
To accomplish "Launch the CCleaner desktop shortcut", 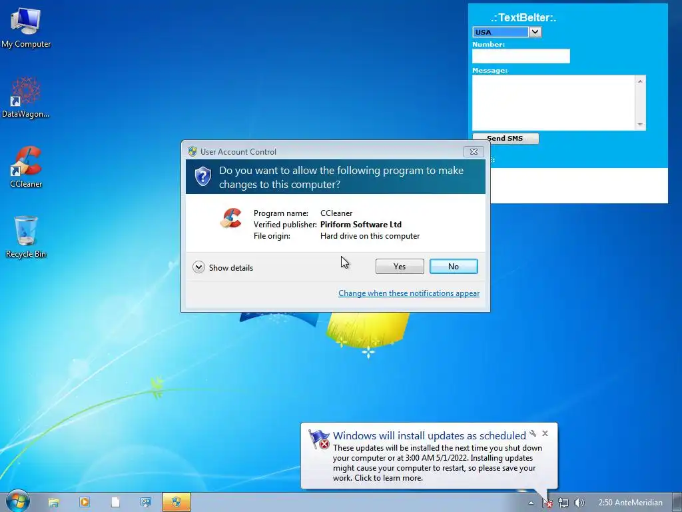I will [x=26, y=167].
